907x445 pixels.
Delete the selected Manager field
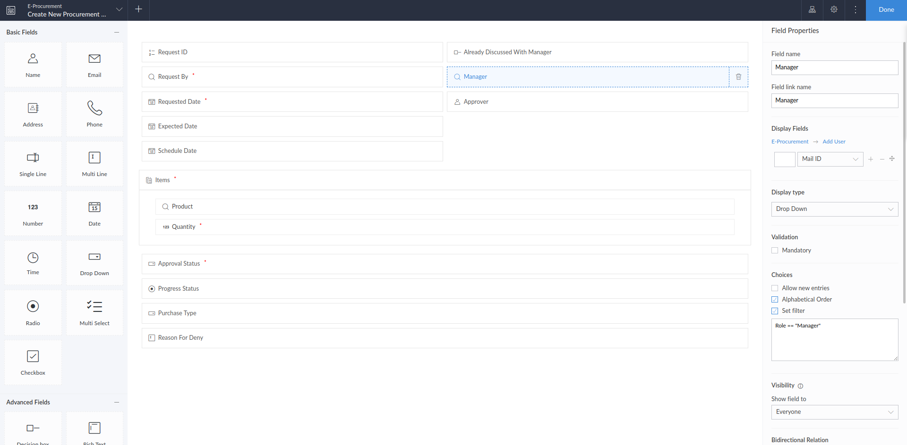coord(738,76)
